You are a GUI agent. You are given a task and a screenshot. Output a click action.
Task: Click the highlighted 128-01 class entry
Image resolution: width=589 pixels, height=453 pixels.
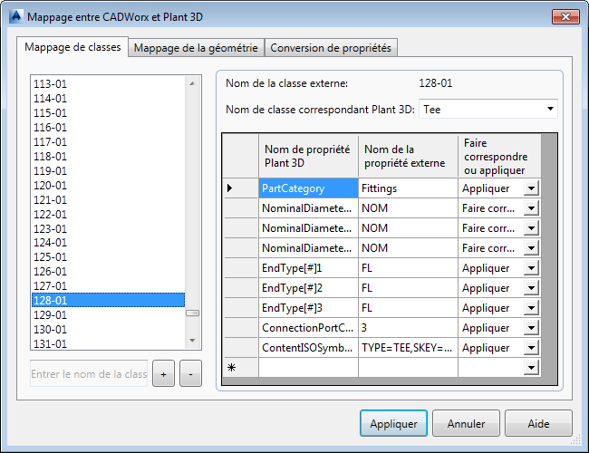pos(108,300)
